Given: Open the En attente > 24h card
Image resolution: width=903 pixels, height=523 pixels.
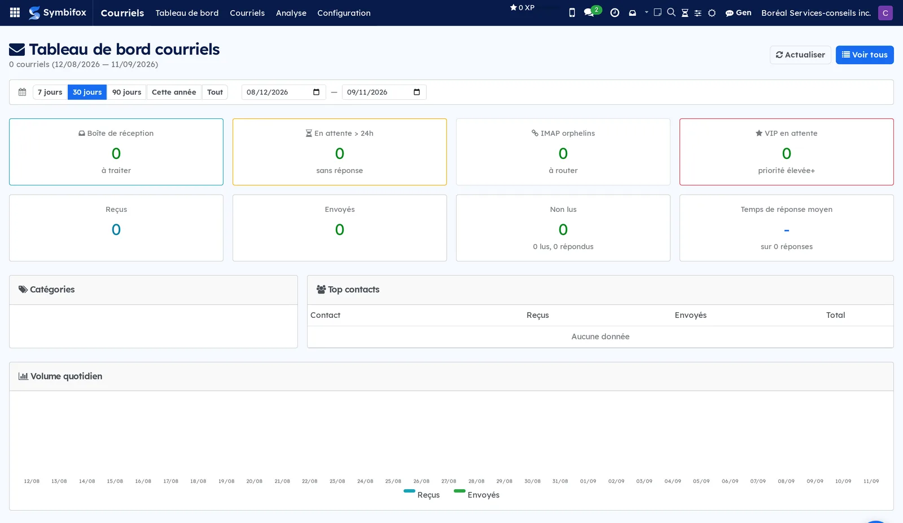Looking at the screenshot, I should (340, 152).
